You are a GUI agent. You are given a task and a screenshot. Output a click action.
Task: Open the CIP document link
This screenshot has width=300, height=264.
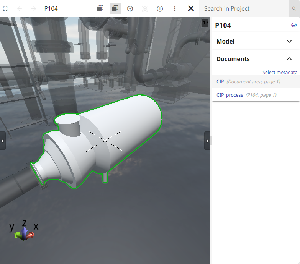point(220,82)
